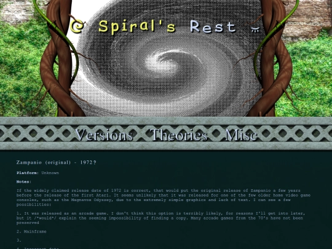Open the Theories navigation link

point(178,135)
